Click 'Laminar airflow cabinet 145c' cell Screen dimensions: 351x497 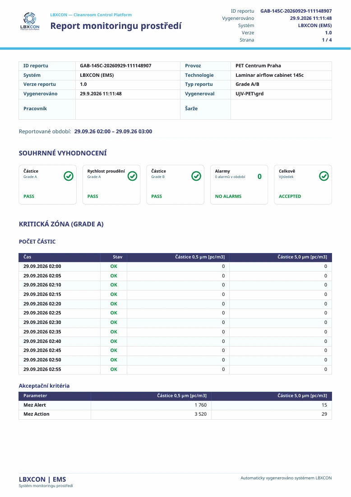click(x=269, y=75)
